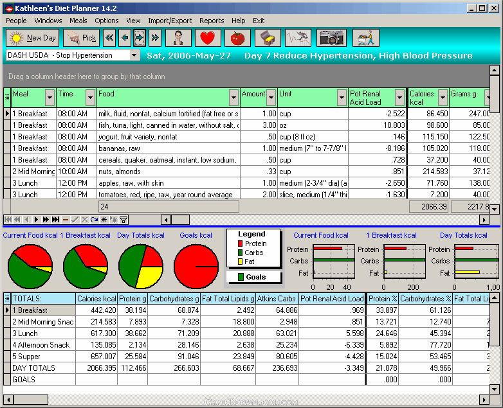Click the yellow Fat legend swatch
The image size is (503, 408).
241,262
